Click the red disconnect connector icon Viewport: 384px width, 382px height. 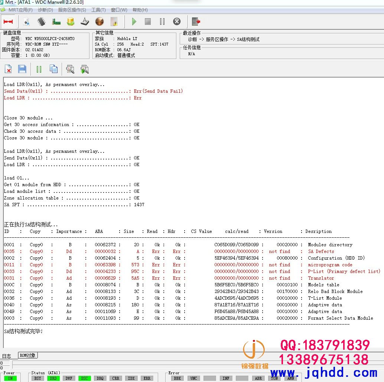[8, 22]
